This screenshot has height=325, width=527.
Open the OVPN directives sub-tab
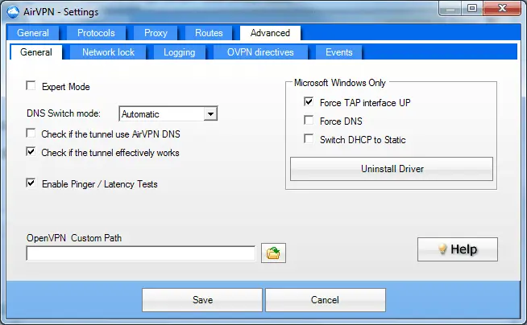[x=260, y=52]
